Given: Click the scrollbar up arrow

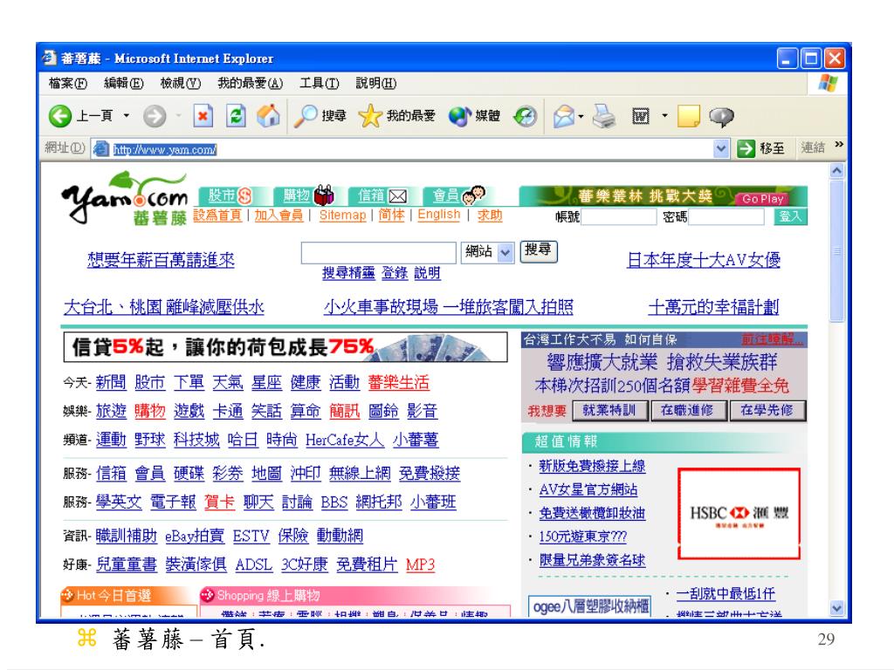Looking at the screenshot, I should point(837,170).
